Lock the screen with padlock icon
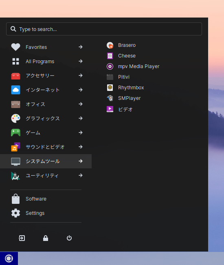The width and height of the screenshot is (224, 265). tap(46, 238)
